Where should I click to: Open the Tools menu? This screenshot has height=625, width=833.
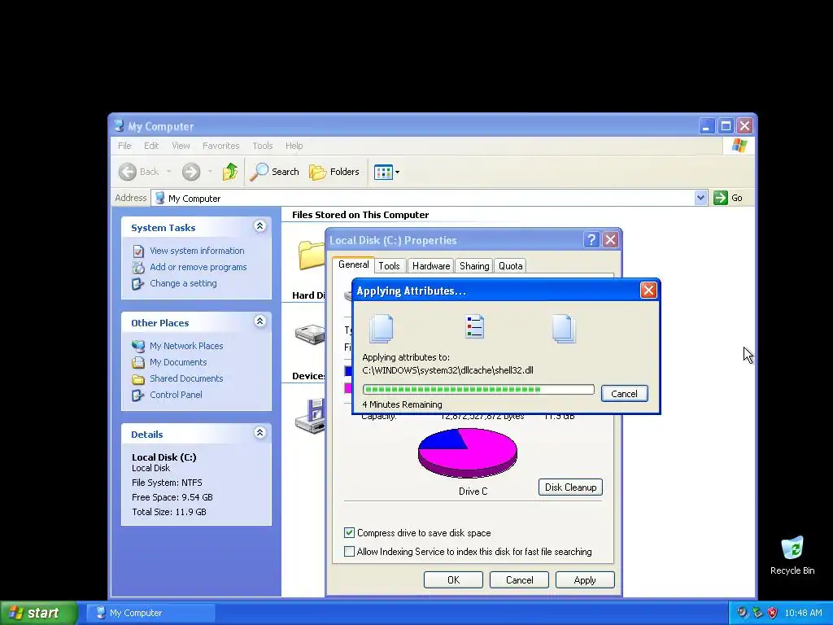(x=263, y=146)
